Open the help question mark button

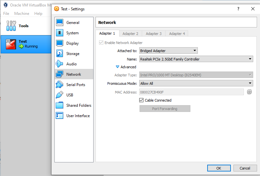click(238, 9)
